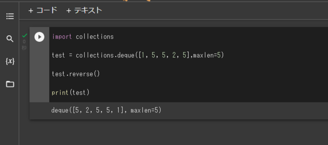Click the deque output text
The image size is (328, 145).
pos(106,110)
